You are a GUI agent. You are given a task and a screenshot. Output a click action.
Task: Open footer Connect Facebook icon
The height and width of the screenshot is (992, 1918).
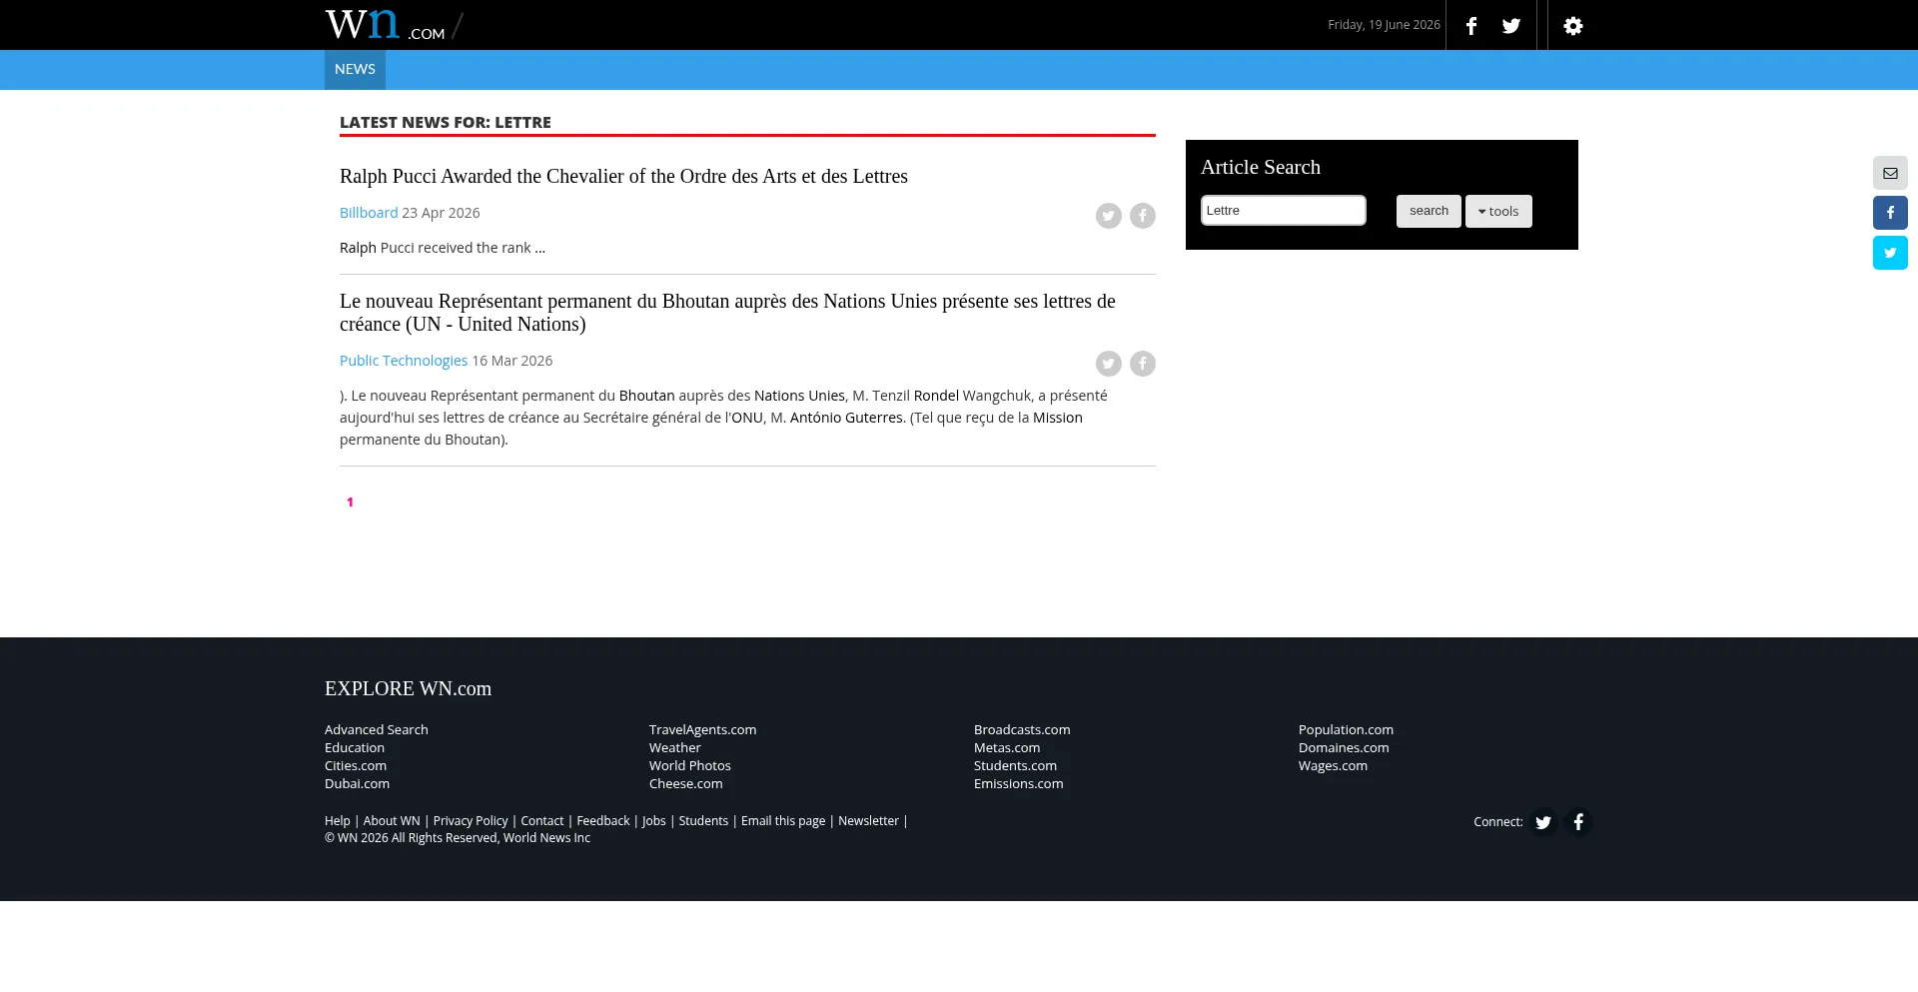1578,822
